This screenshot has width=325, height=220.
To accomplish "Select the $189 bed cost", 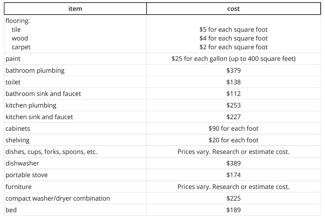I will coord(233,210).
